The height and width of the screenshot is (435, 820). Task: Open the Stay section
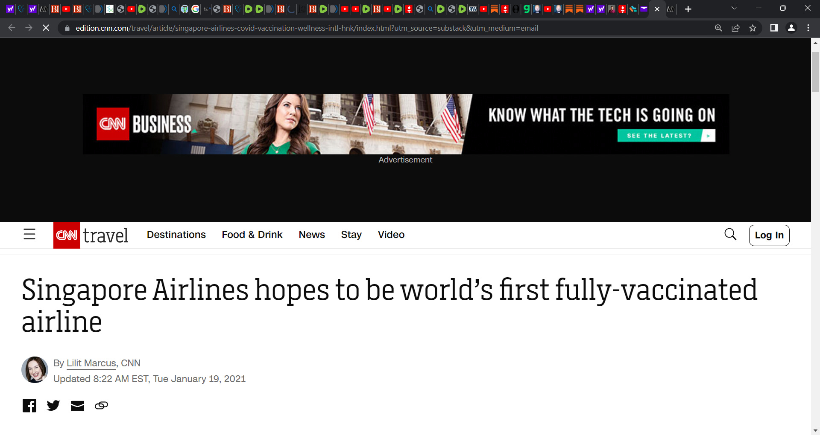pyautogui.click(x=351, y=235)
